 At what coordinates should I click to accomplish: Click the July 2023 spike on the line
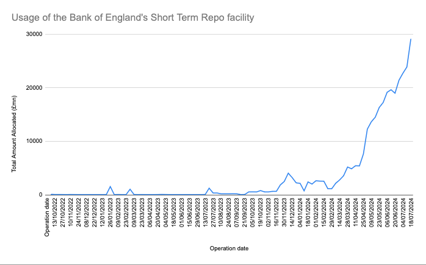pos(209,188)
